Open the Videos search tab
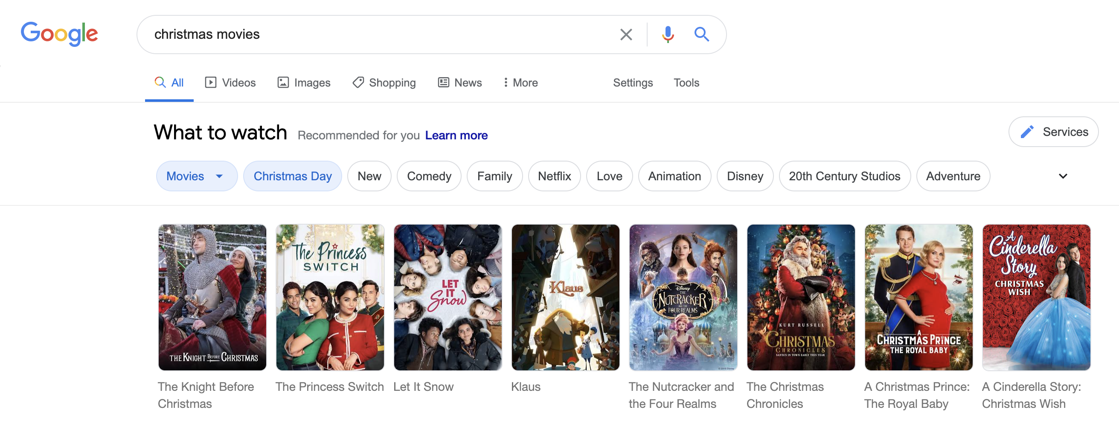Screen dimensions: 1119x436 point(230,82)
